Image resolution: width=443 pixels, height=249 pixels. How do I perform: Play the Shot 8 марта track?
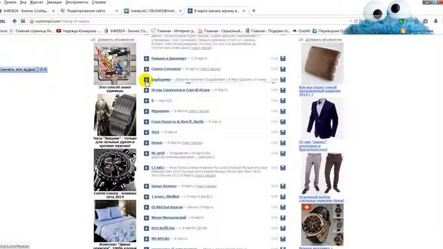(x=146, y=132)
